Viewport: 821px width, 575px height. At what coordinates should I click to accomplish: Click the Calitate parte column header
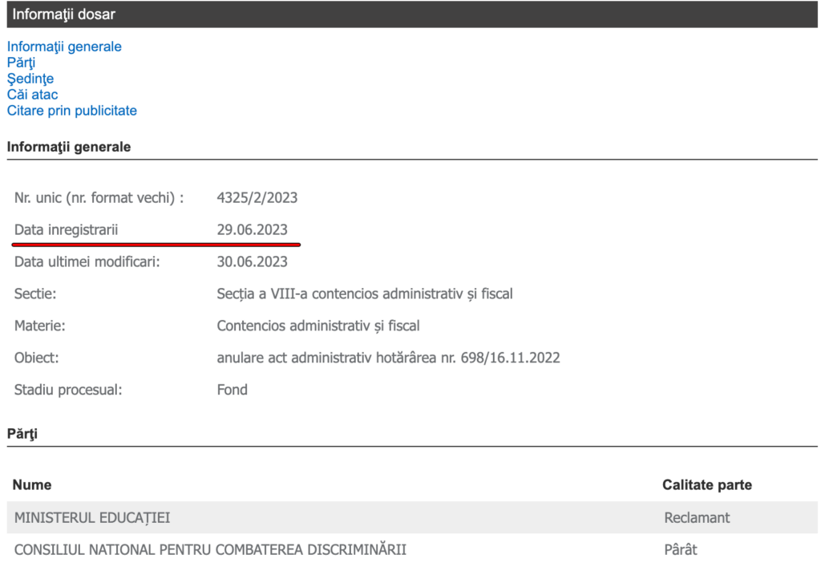(x=706, y=485)
